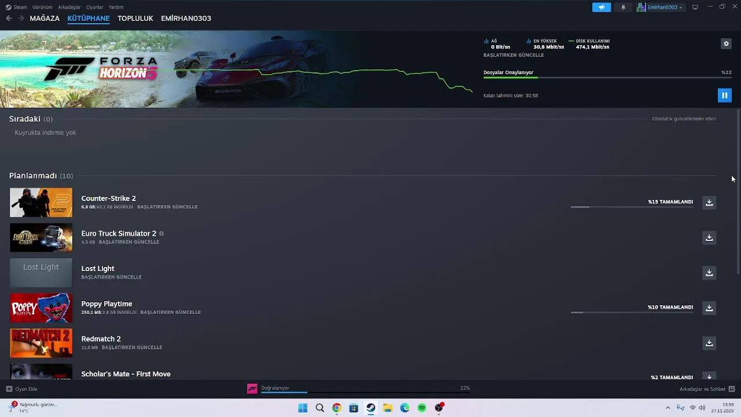Screen dimensions: 741x417
Task: Open downloads settings gear icon
Action: coord(726,43)
